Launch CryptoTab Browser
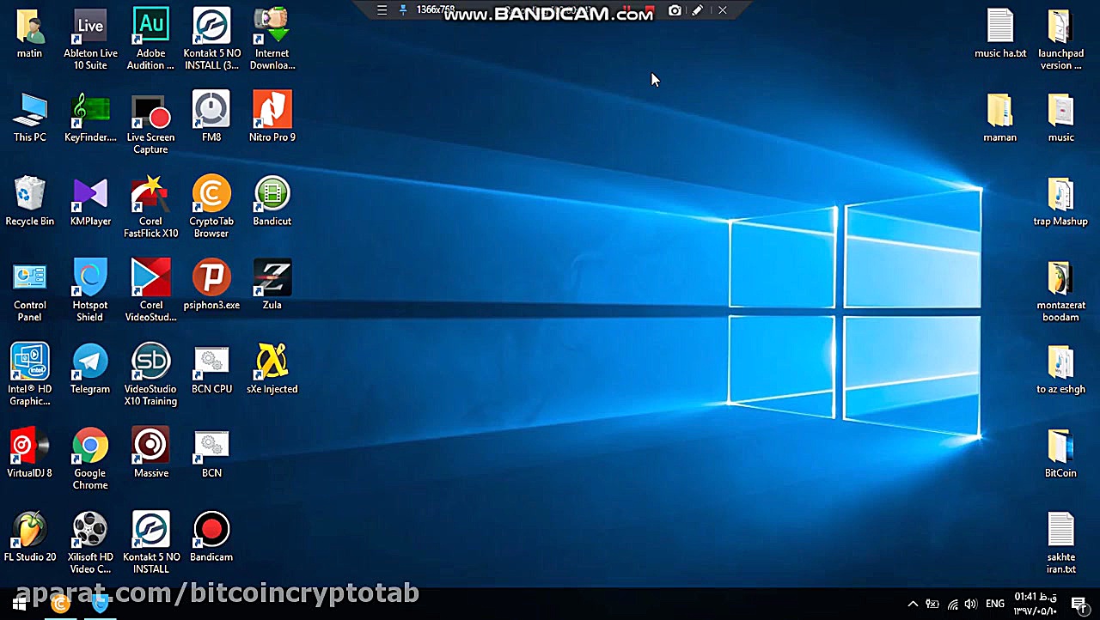This screenshot has width=1100, height=620. (211, 194)
